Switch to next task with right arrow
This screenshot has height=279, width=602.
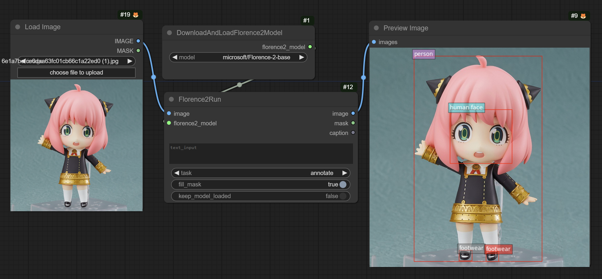345,173
